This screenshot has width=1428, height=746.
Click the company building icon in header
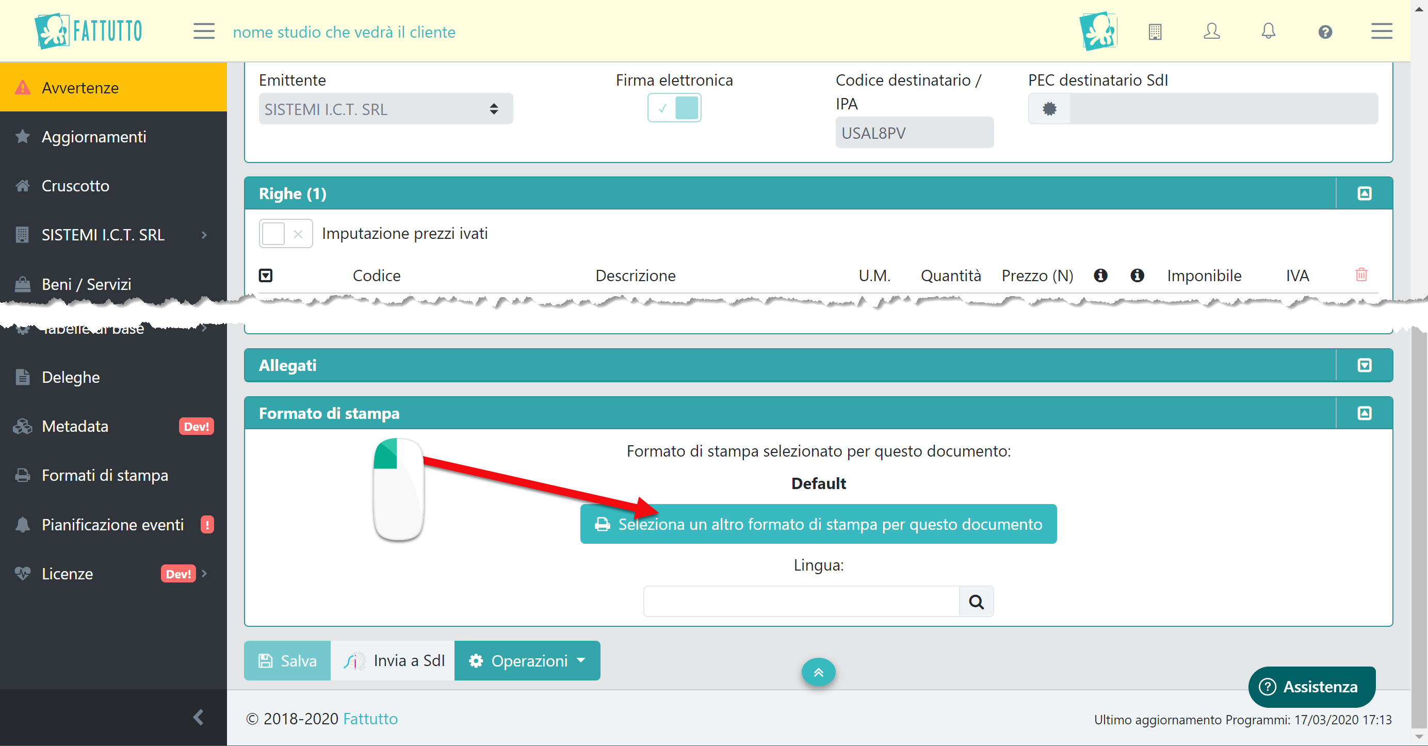1155,31
